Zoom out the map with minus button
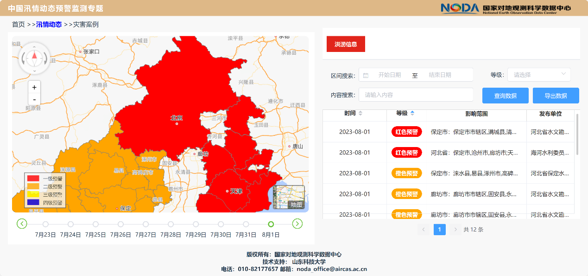 click(34, 99)
